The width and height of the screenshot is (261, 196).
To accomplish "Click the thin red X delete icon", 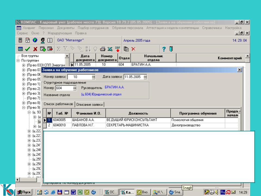I will tap(133, 49).
